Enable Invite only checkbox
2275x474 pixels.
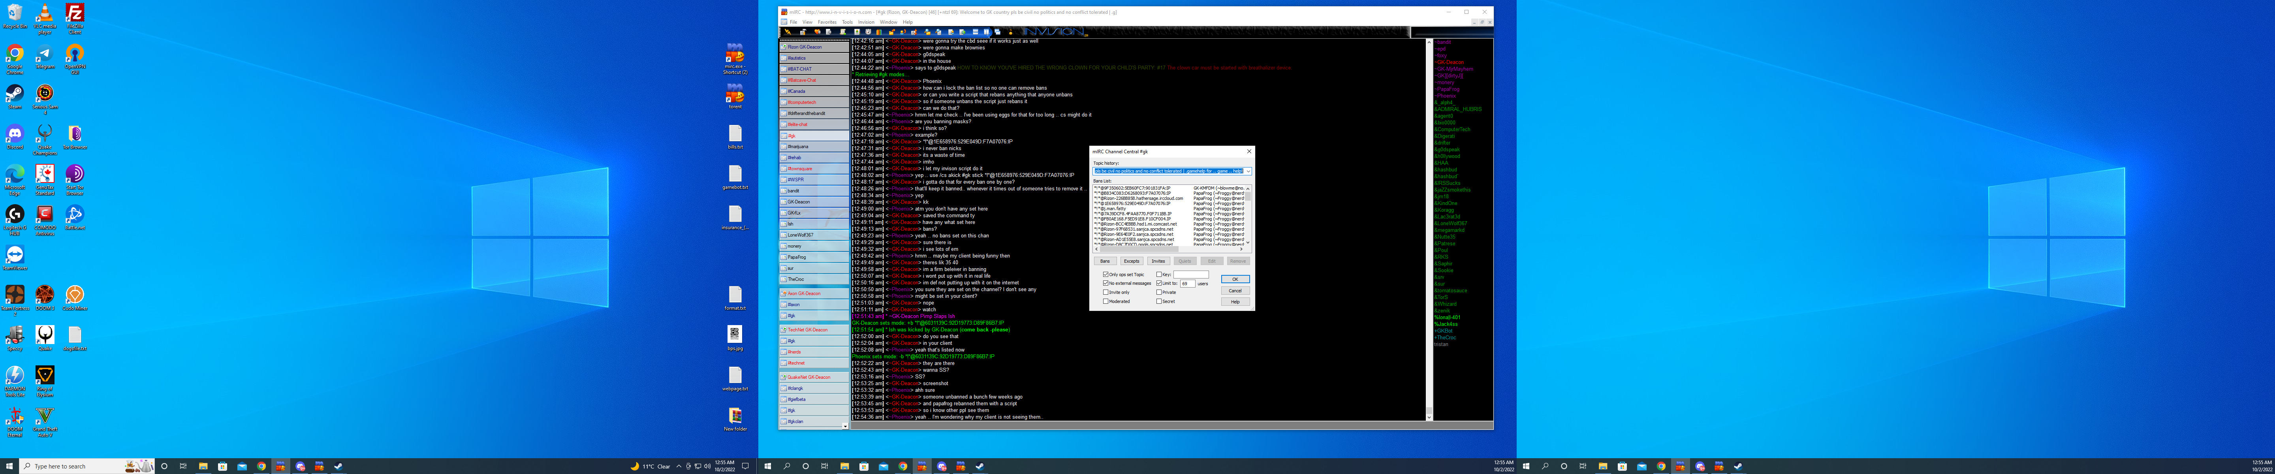coord(1106,292)
